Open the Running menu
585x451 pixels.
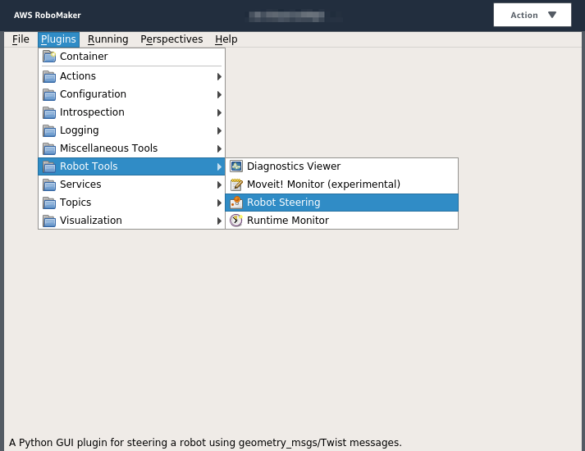point(107,39)
